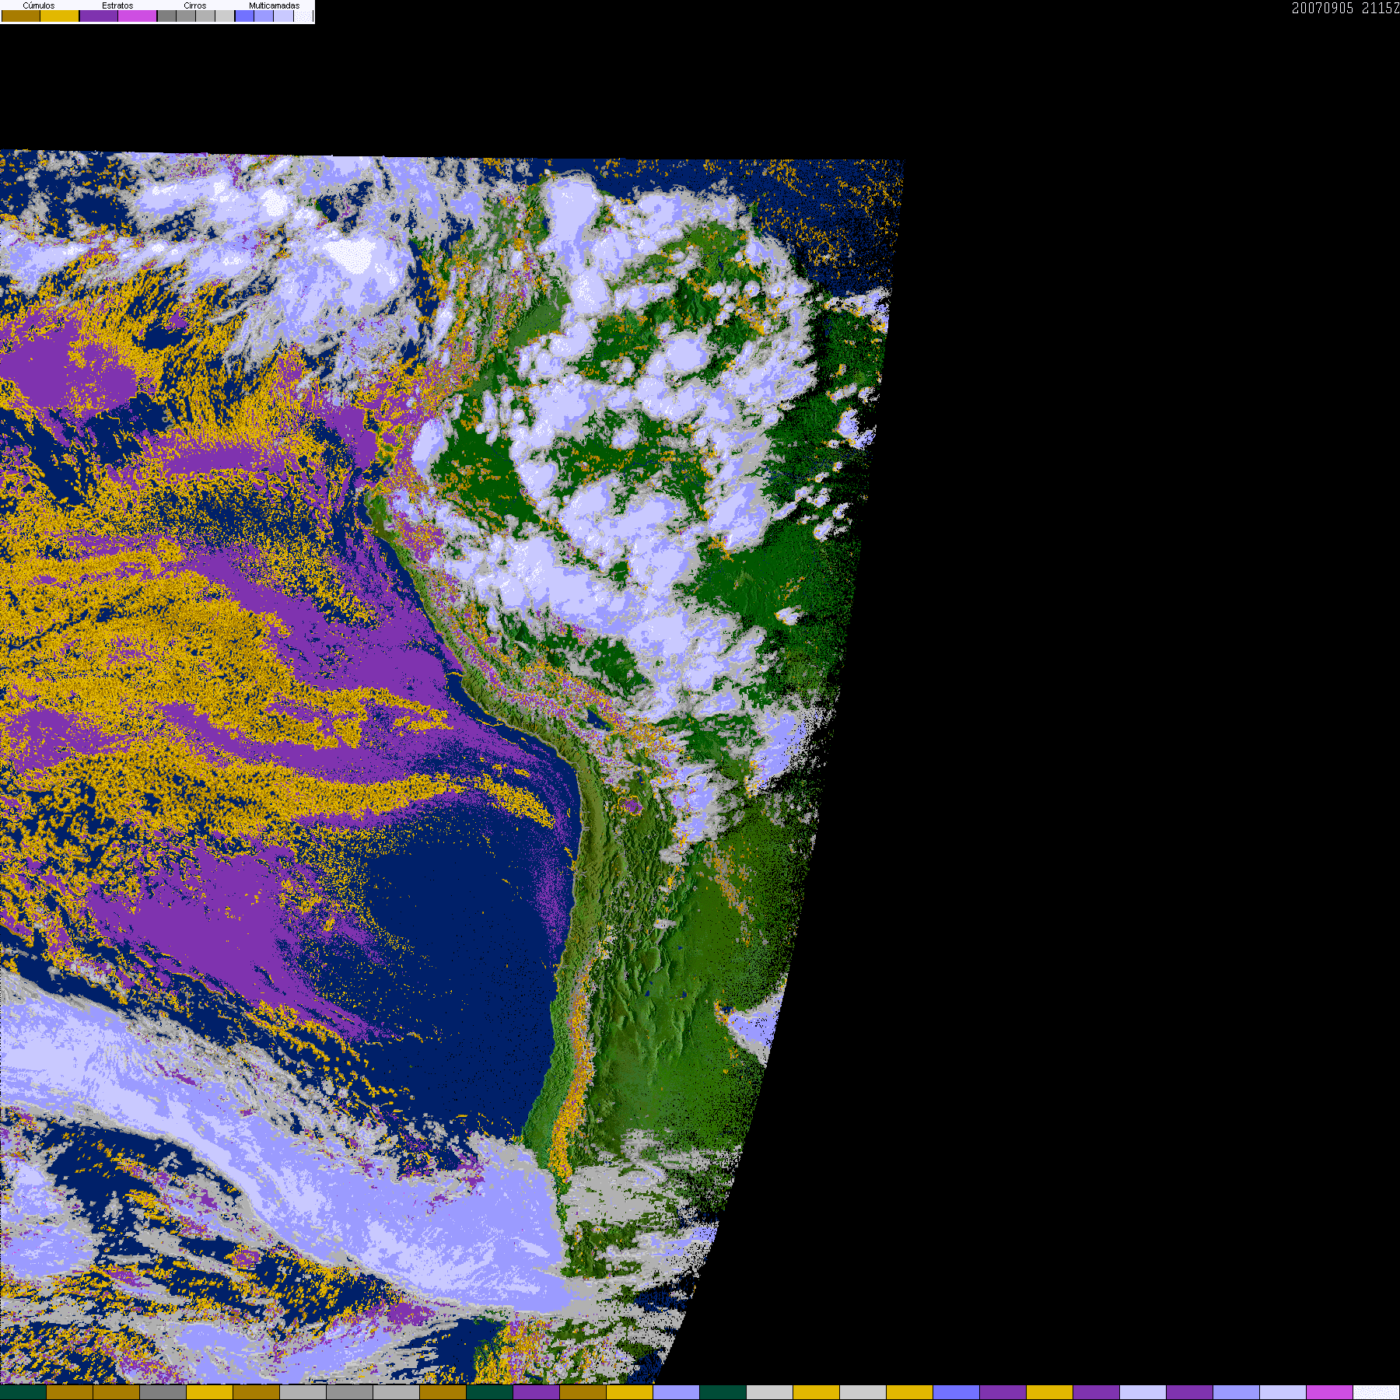This screenshot has width=1400, height=1400.
Task: Click the magenta Estratos legend swatch
Action: 137,16
